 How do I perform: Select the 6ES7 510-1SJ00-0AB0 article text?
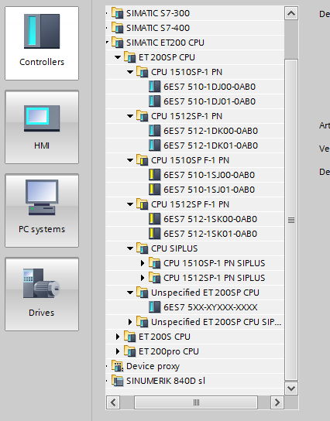209,175
